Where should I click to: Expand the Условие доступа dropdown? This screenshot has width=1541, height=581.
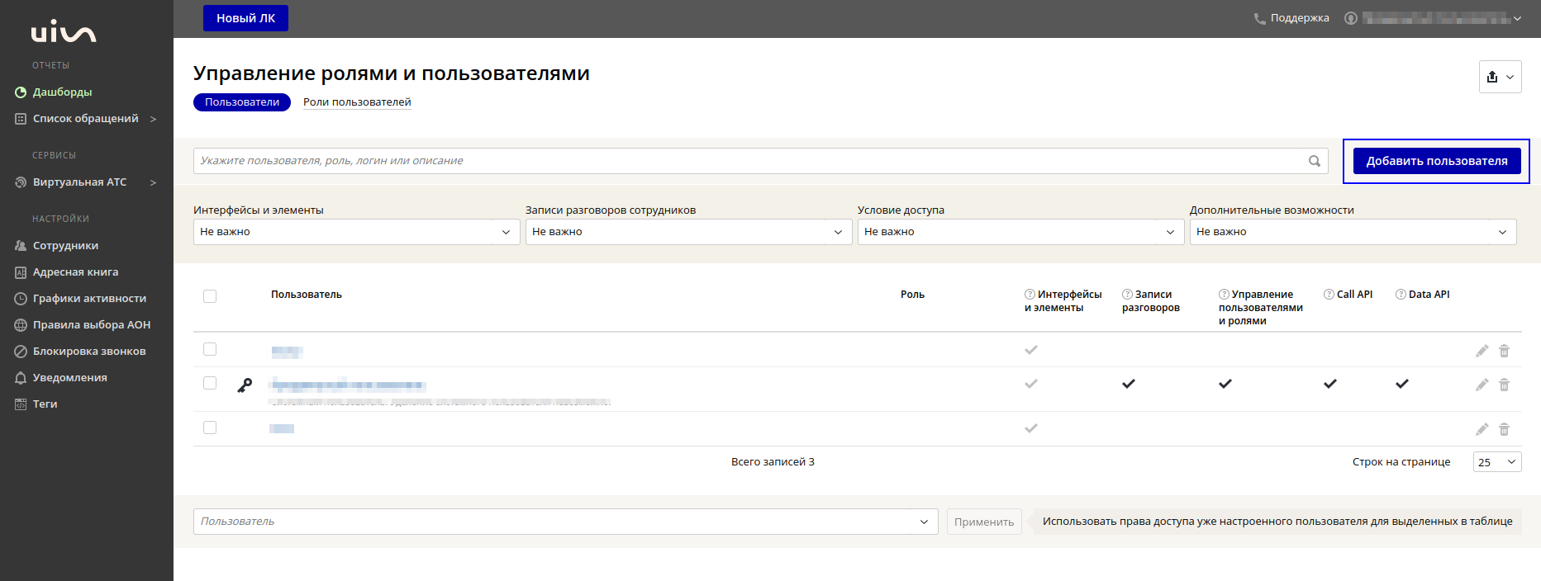tap(1020, 232)
